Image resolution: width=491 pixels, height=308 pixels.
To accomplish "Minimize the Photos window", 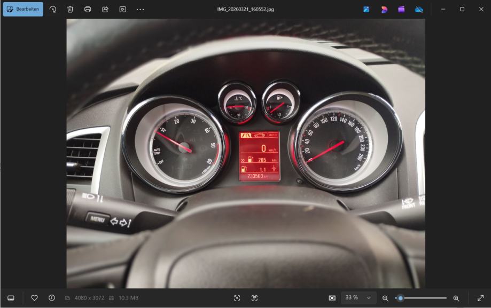I will [x=443, y=9].
